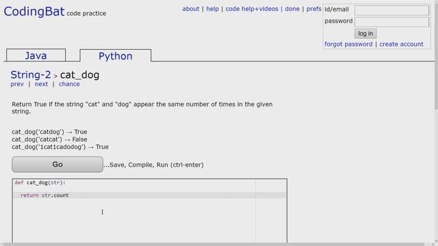Run code with the Go button
The height and width of the screenshot is (246, 438).
click(57, 165)
